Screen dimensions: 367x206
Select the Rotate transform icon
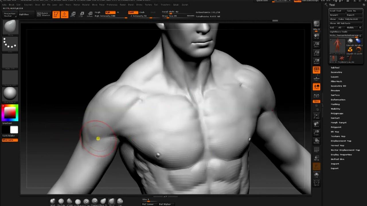[90, 14]
